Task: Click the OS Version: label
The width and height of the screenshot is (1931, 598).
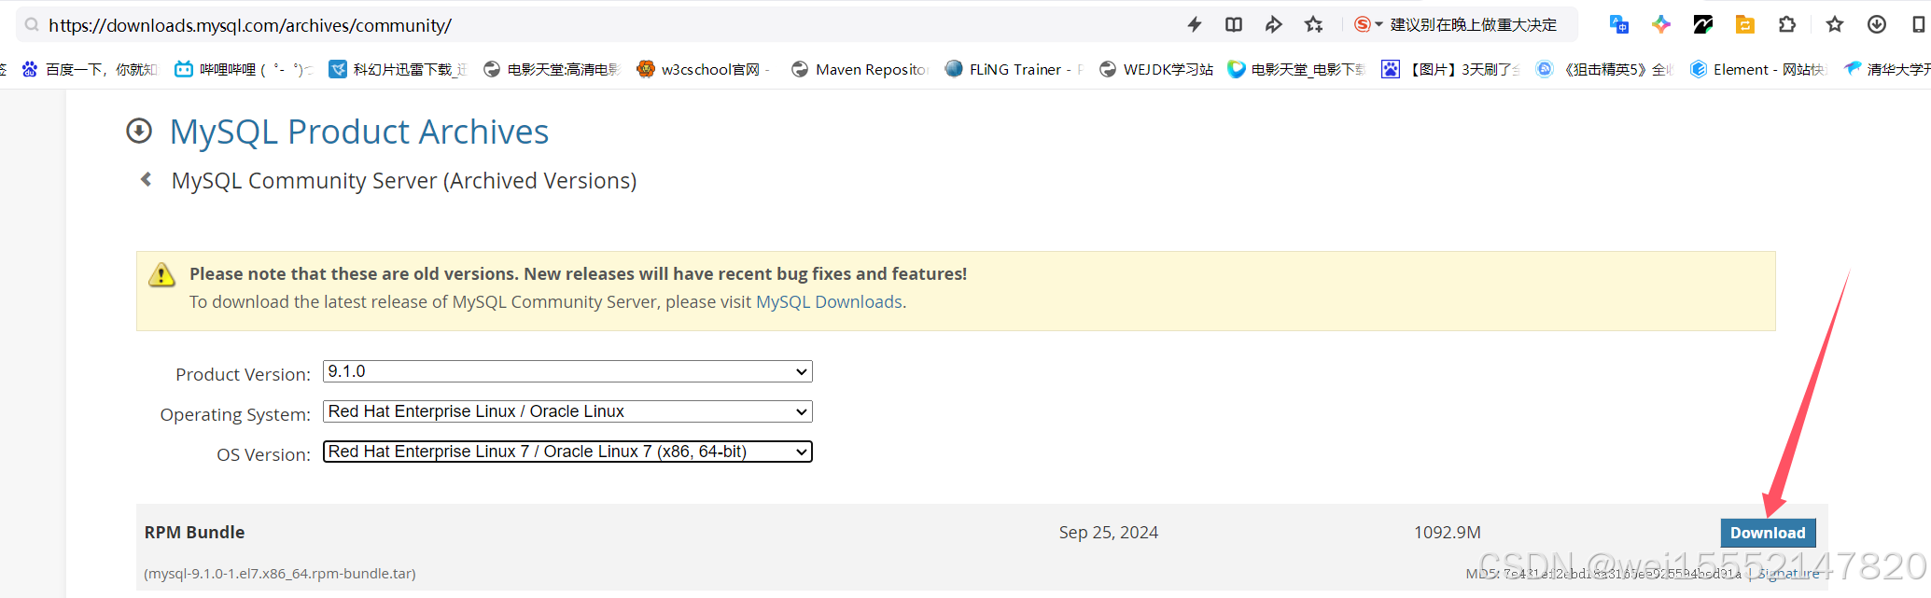Action: [263, 454]
